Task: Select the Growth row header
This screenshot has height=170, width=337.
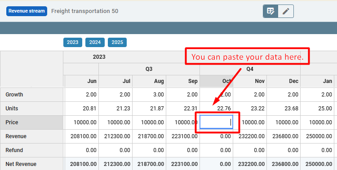Action: pos(31,95)
